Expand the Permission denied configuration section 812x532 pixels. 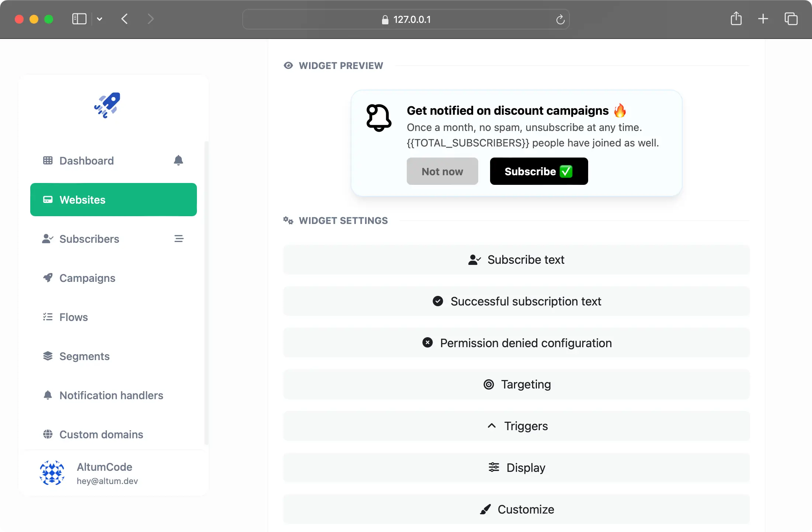coord(516,343)
